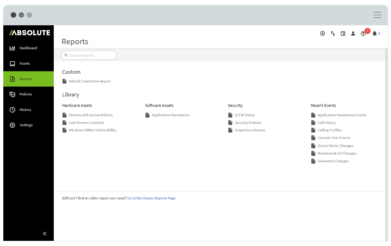
Task: Click the add (plus) icon in the top bar
Action: [x=323, y=34]
